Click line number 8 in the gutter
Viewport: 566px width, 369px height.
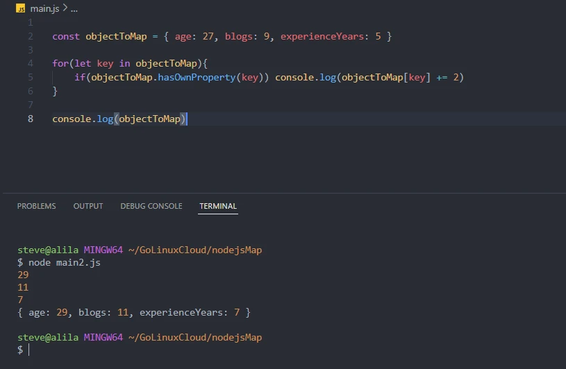tap(31, 119)
